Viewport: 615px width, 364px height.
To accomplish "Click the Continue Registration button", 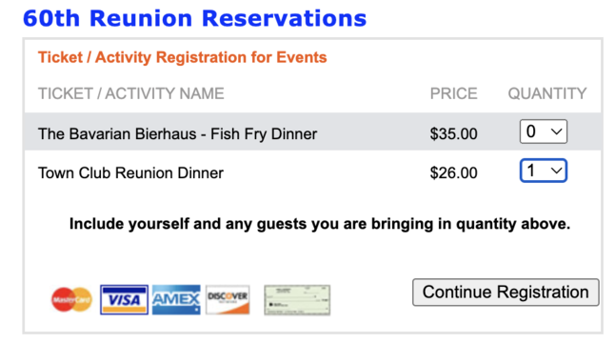I will tap(506, 293).
